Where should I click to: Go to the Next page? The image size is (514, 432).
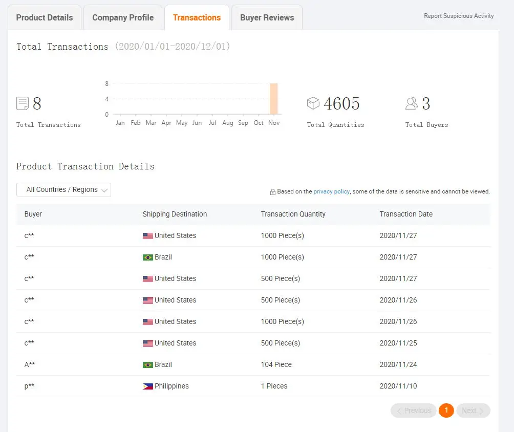(x=473, y=411)
